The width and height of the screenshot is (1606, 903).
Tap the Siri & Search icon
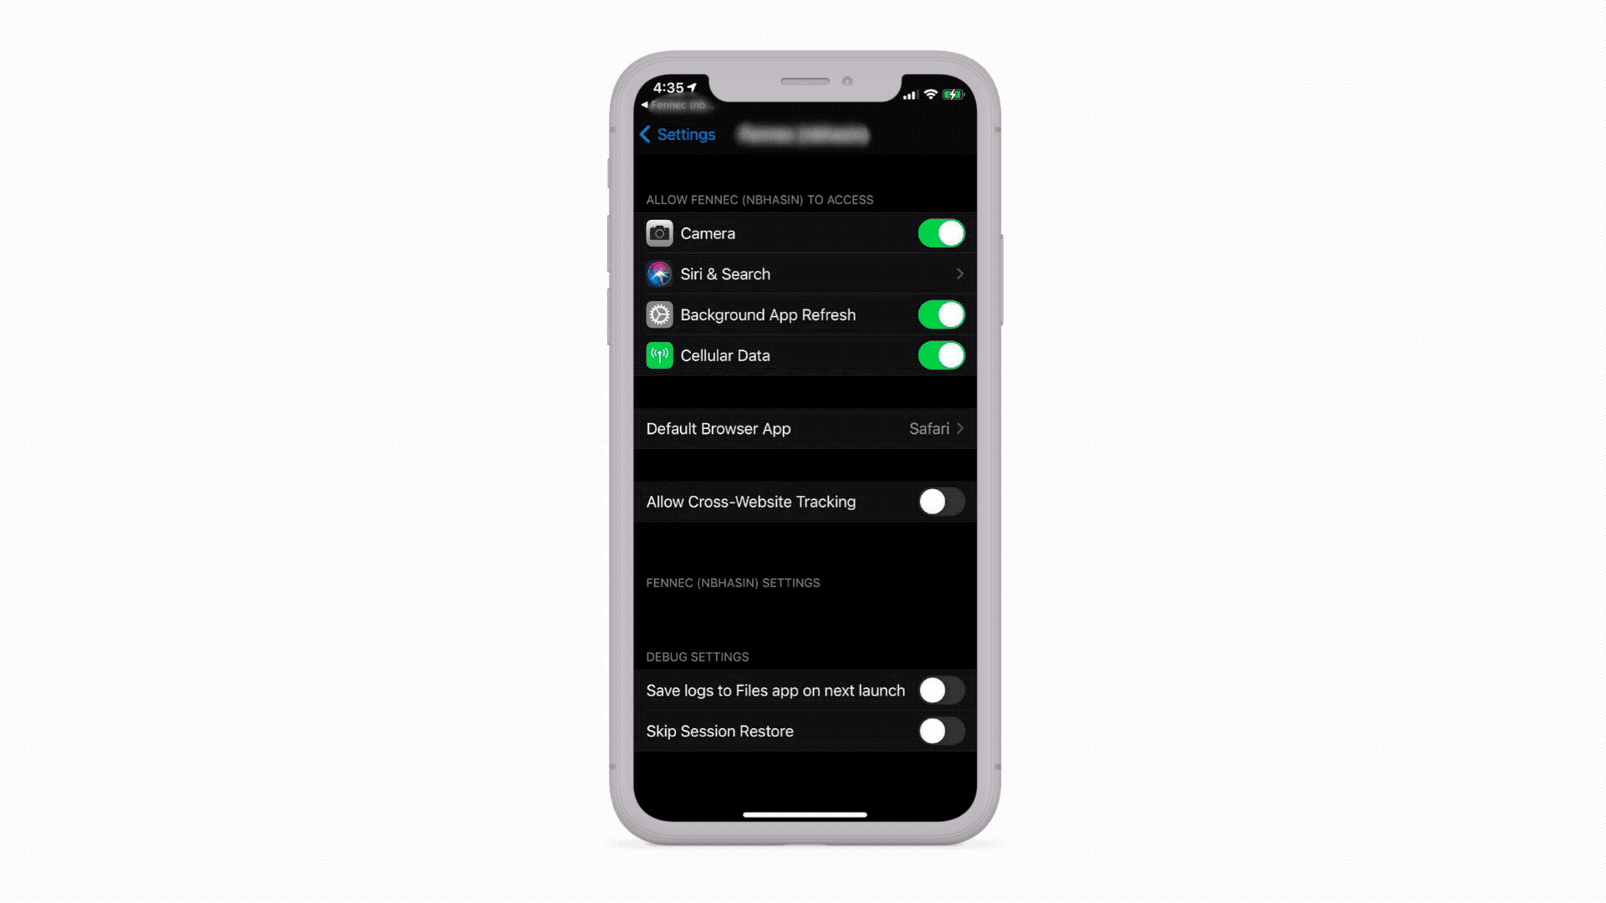[x=657, y=273]
